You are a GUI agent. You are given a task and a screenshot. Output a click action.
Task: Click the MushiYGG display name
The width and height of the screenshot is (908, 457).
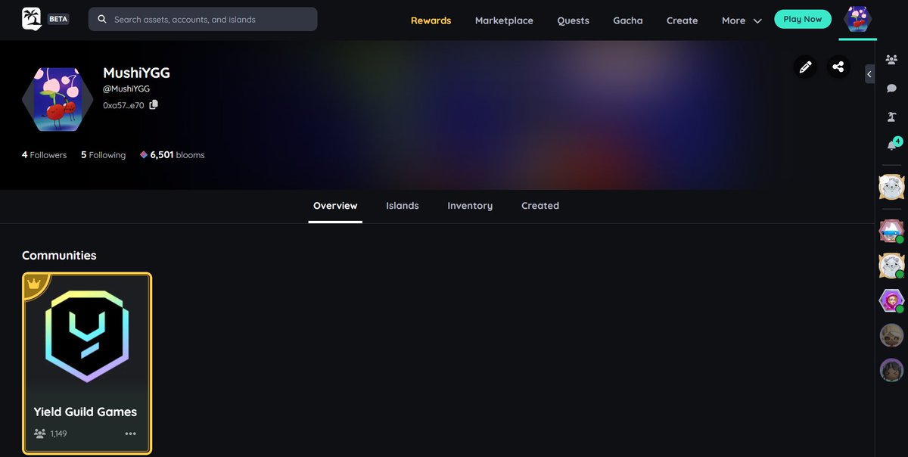click(136, 73)
